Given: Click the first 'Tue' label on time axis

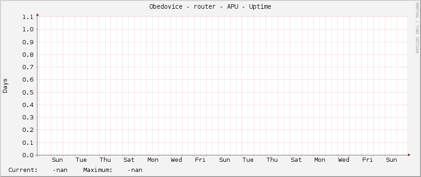Looking at the screenshot, I should click(81, 160).
